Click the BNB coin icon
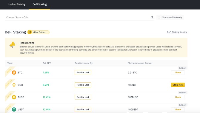Image resolution: width=200 pixels, height=113 pixels. point(14,85)
